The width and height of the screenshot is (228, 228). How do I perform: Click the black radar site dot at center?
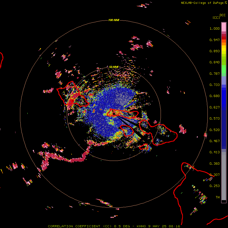click(x=114, y=114)
